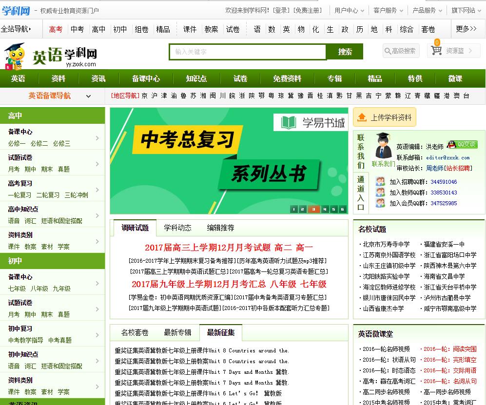Open the 套卷 top nav link

tap(428, 29)
